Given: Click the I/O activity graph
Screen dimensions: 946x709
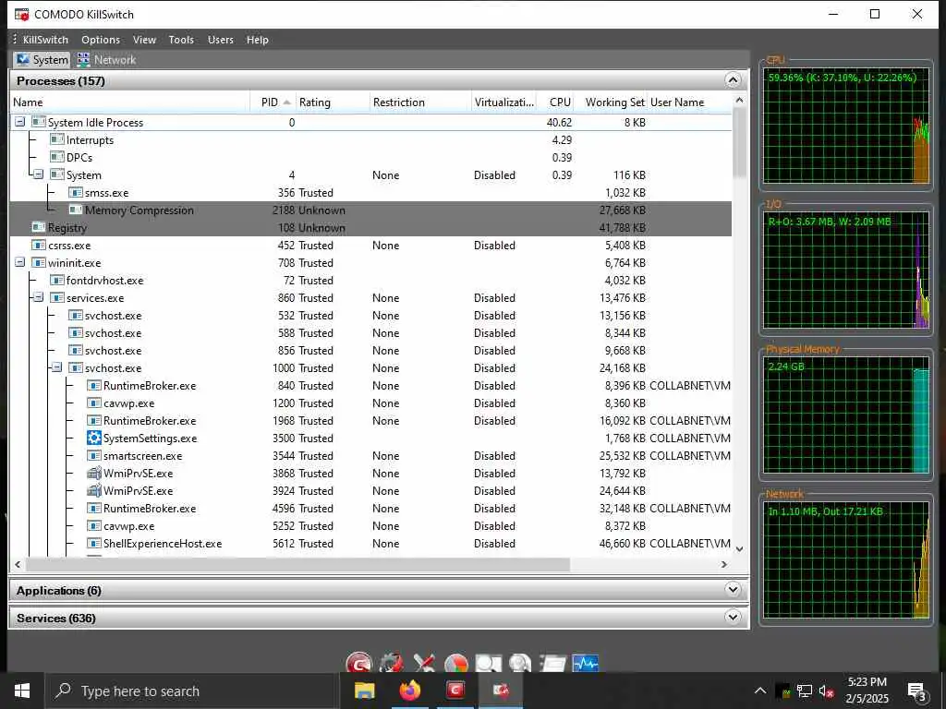Looking at the screenshot, I should [x=846, y=270].
